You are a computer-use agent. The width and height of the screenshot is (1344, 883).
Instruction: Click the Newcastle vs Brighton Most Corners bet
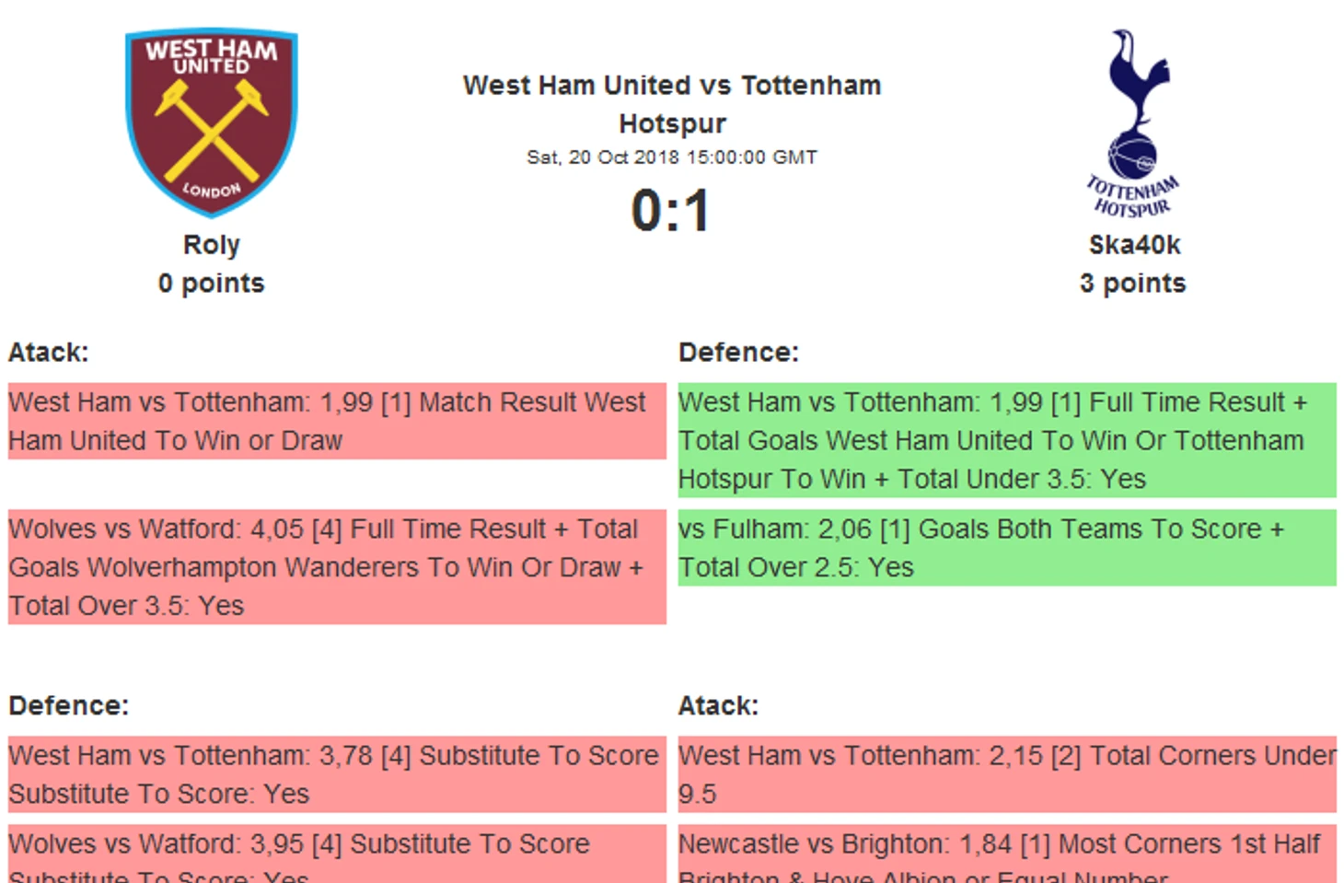pos(1007,854)
